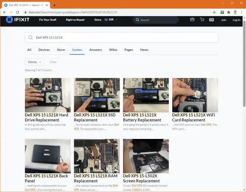Switch to the Answers tab
The image size is (246, 192).
(x=96, y=50)
